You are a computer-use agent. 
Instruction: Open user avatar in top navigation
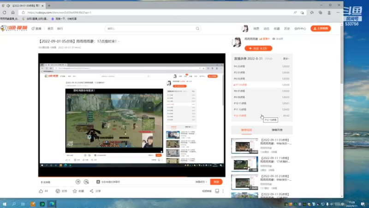(245, 28)
